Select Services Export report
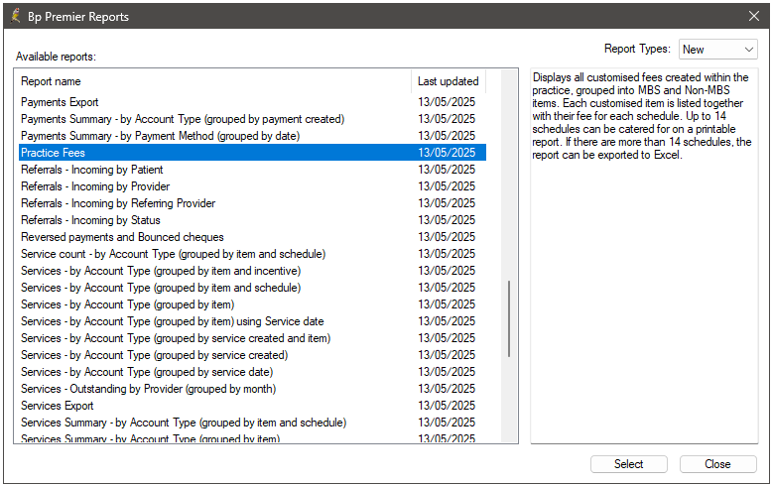772x485 pixels. (57, 406)
